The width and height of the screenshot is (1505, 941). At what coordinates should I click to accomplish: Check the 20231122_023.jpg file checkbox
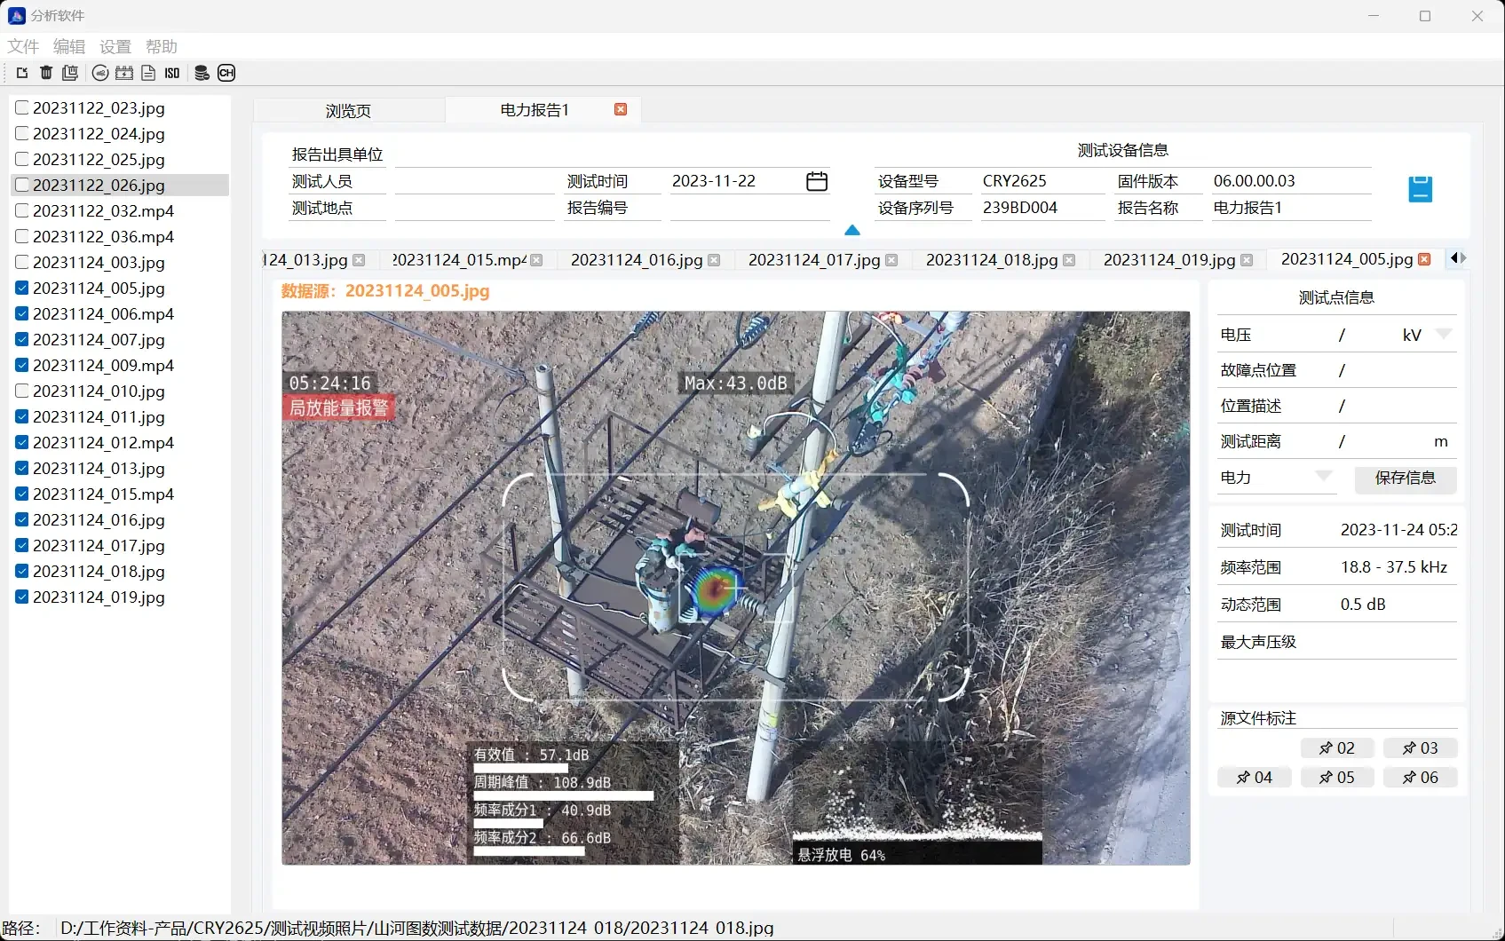pos(21,107)
